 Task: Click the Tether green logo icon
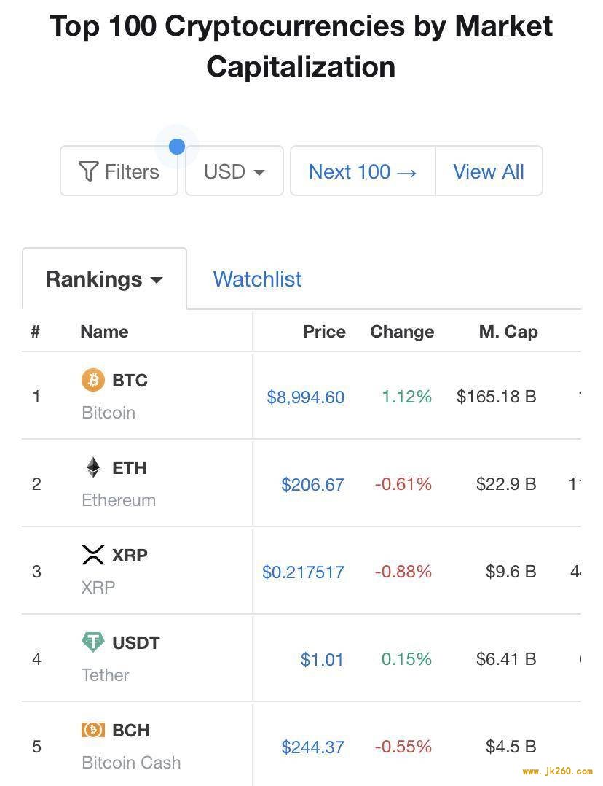tap(93, 642)
